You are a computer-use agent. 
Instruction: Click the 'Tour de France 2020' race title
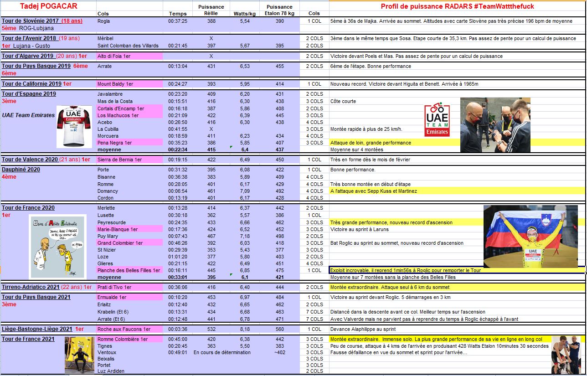click(28, 208)
